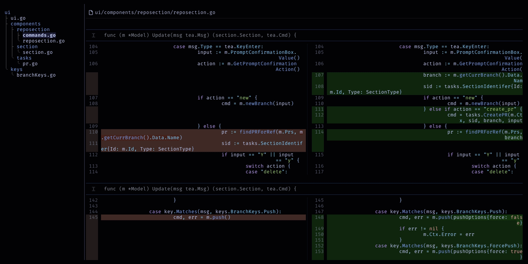Click the added case line for BranchKeys.ForcePush

pyautogui.click(x=425, y=246)
